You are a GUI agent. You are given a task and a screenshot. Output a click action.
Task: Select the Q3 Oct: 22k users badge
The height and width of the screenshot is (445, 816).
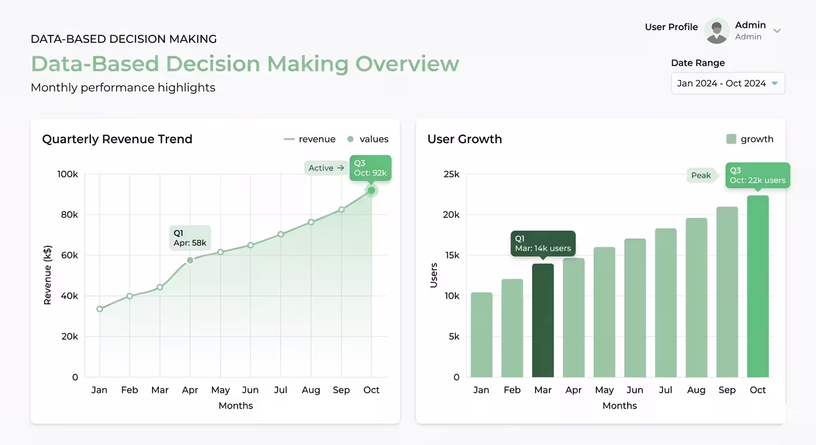click(757, 176)
